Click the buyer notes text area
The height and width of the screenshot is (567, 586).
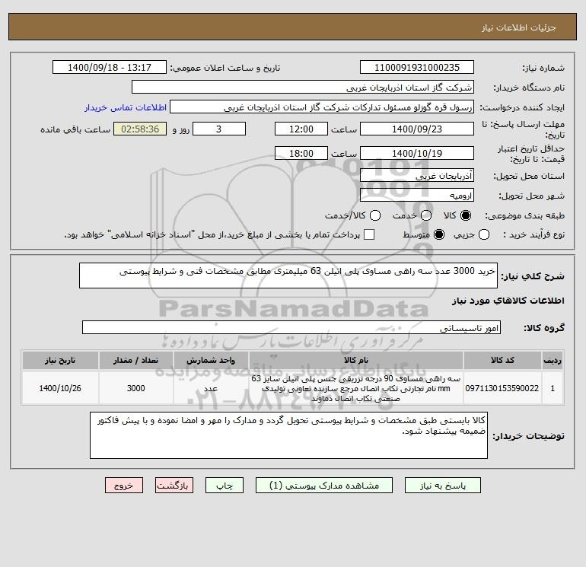pos(288,435)
